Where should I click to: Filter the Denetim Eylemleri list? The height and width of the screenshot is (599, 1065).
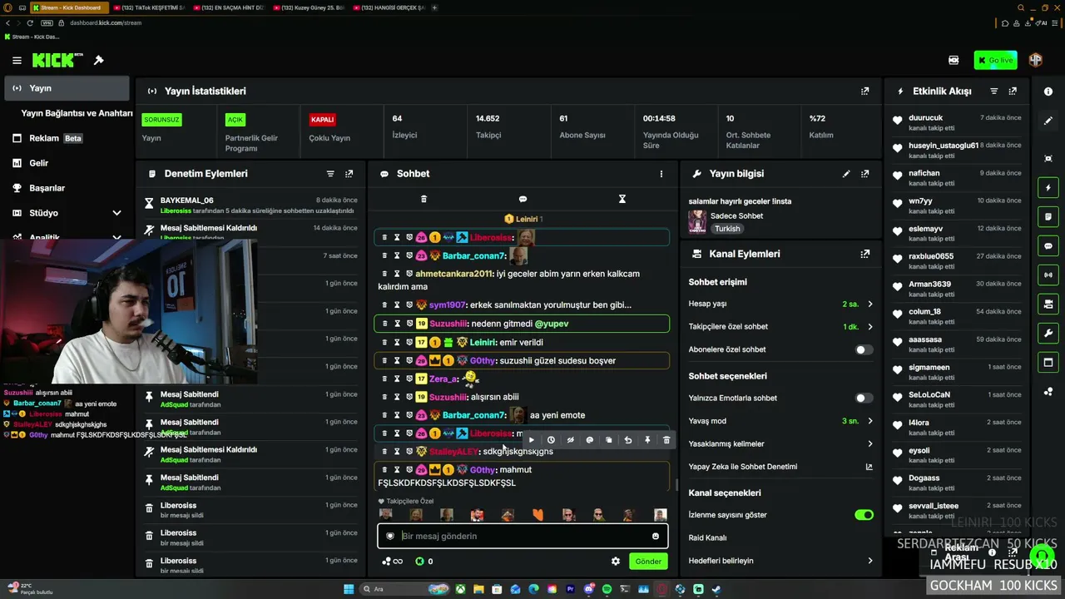pos(330,174)
